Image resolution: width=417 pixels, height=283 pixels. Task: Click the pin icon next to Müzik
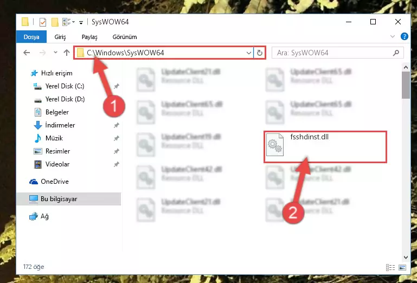click(116, 138)
